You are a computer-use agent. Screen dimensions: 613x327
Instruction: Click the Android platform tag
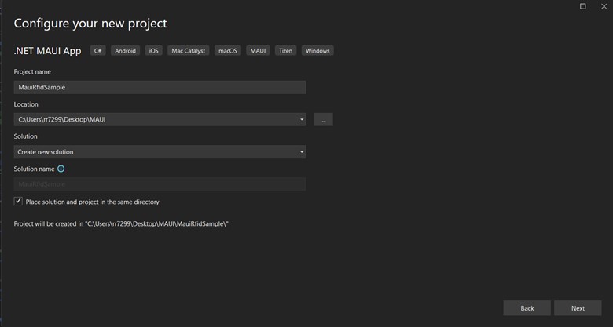[x=125, y=50]
